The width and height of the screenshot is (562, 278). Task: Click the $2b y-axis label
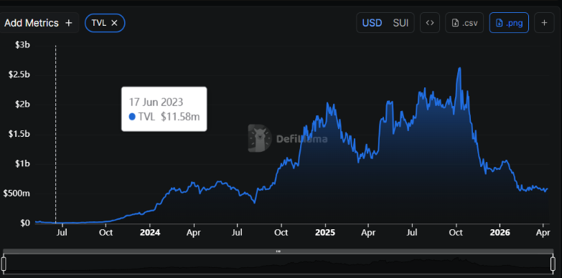click(x=22, y=105)
